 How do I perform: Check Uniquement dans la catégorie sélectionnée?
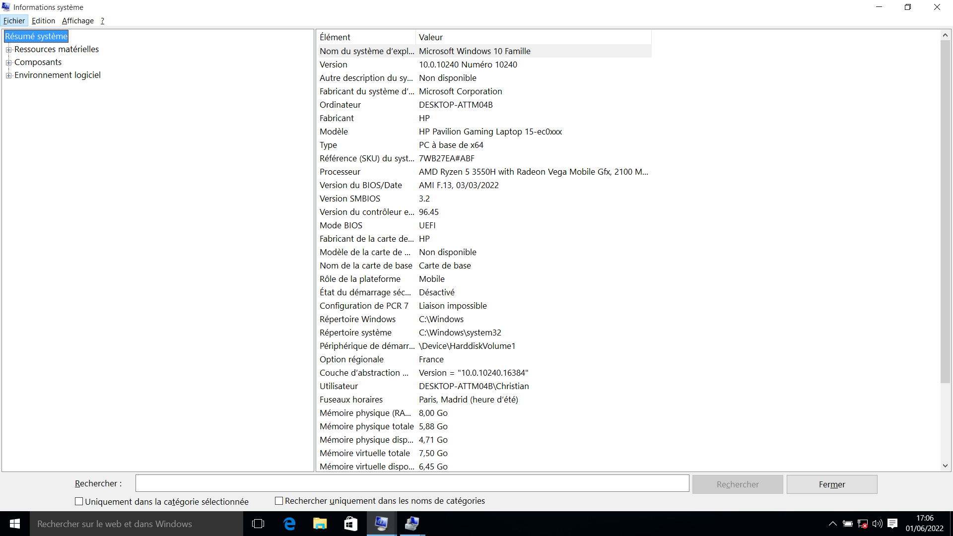click(79, 501)
